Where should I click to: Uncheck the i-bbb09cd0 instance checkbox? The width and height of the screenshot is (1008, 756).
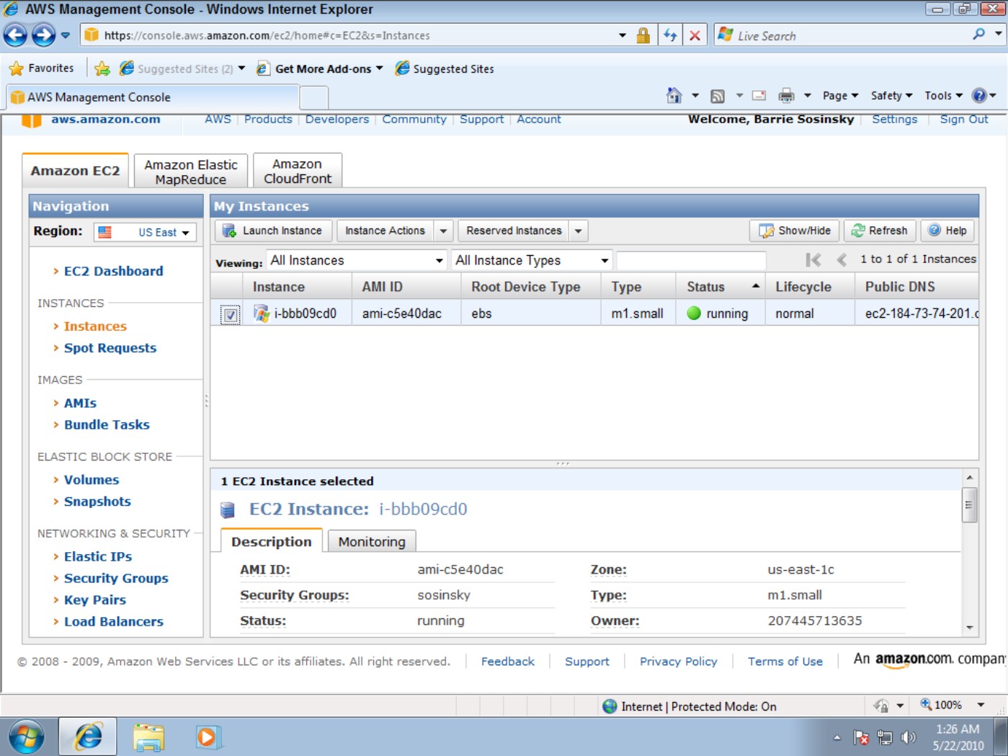230,314
